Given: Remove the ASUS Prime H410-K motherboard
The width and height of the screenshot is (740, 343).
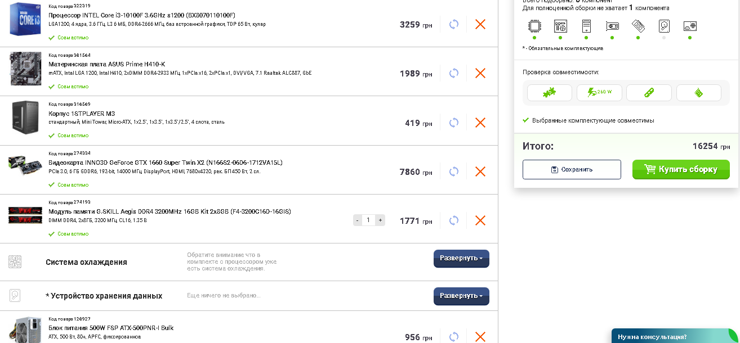Looking at the screenshot, I should [x=480, y=73].
